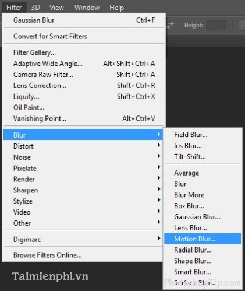Choose Field Blur in submenu
This screenshot has width=245, height=291.
coord(203,135)
